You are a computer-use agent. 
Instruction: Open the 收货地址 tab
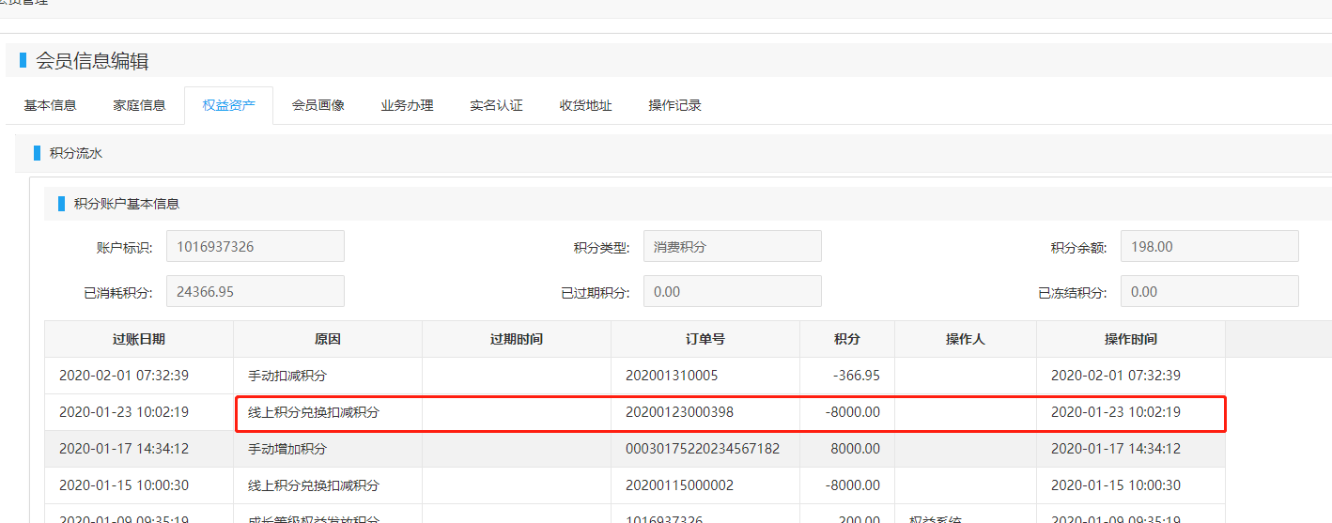tap(585, 105)
